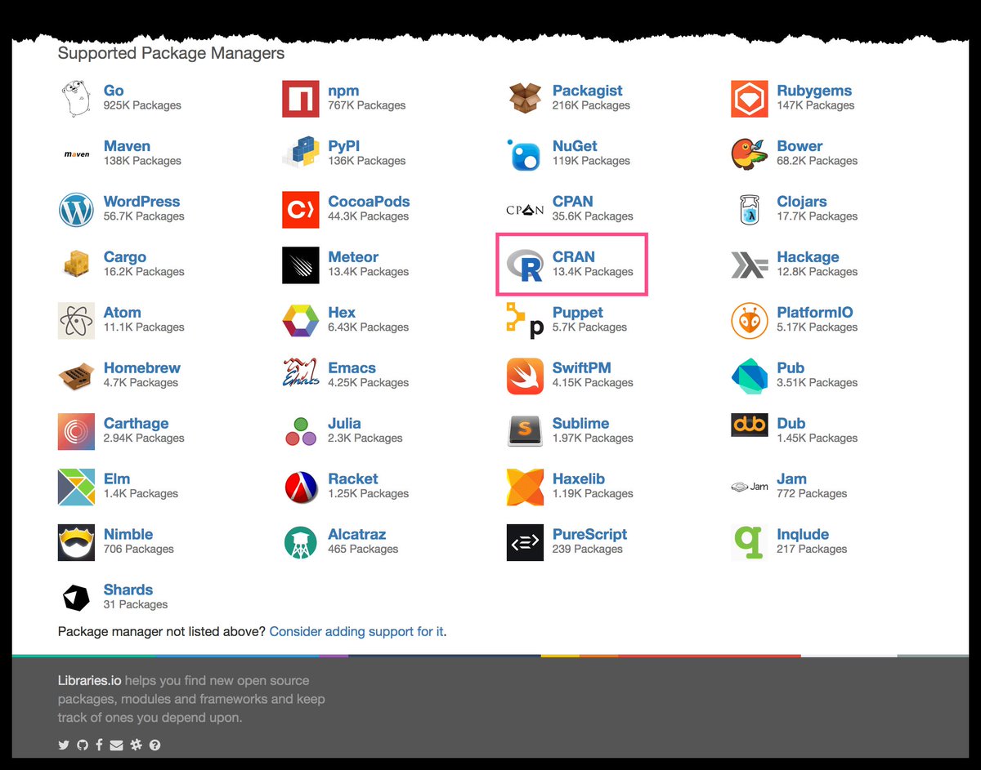Click the green Inqlude q logo

749,543
